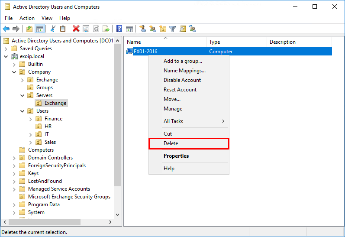Click the Add to group toolbar icon
This screenshot has height=237, width=345.
pos(193,29)
